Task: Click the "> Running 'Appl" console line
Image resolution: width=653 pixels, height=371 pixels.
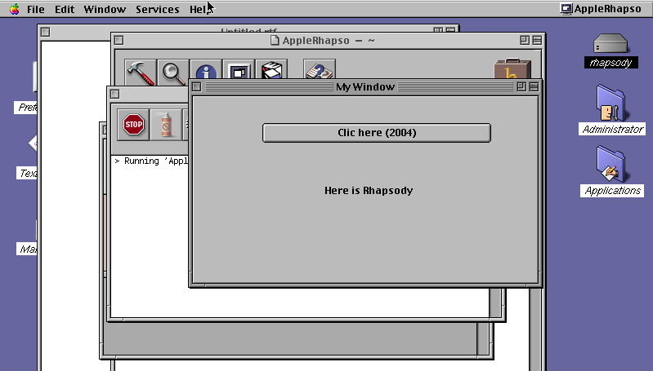Action: [x=151, y=161]
